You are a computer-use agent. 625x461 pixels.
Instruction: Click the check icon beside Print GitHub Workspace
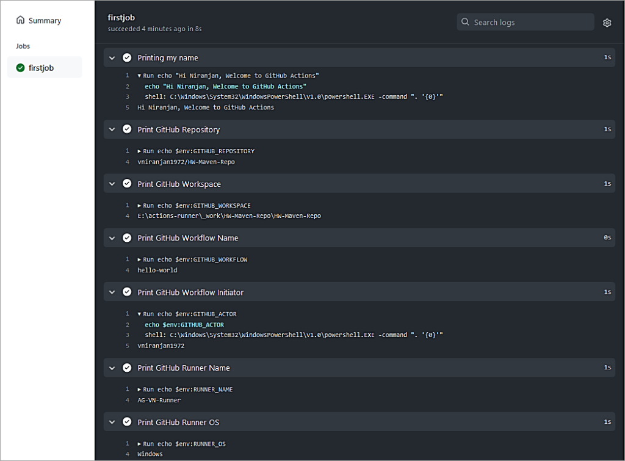(127, 184)
